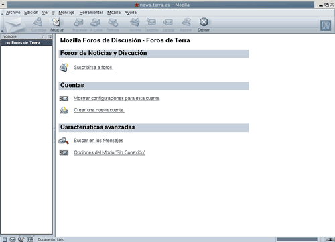Open the folder pane column picker
335x242 pixels.
pyautogui.click(x=50, y=36)
